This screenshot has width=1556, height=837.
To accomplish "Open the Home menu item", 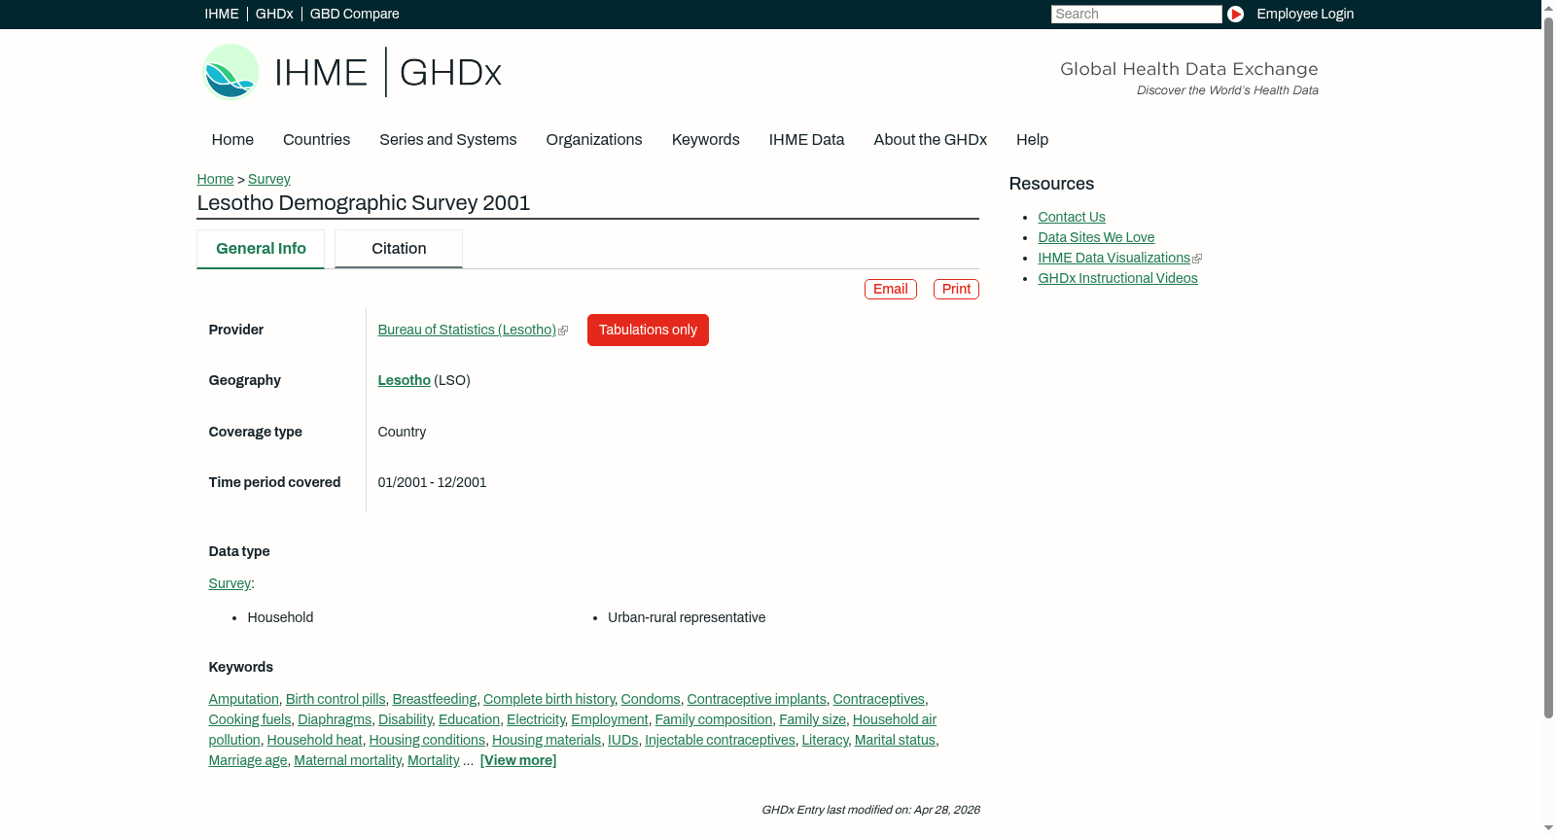I will (232, 140).
